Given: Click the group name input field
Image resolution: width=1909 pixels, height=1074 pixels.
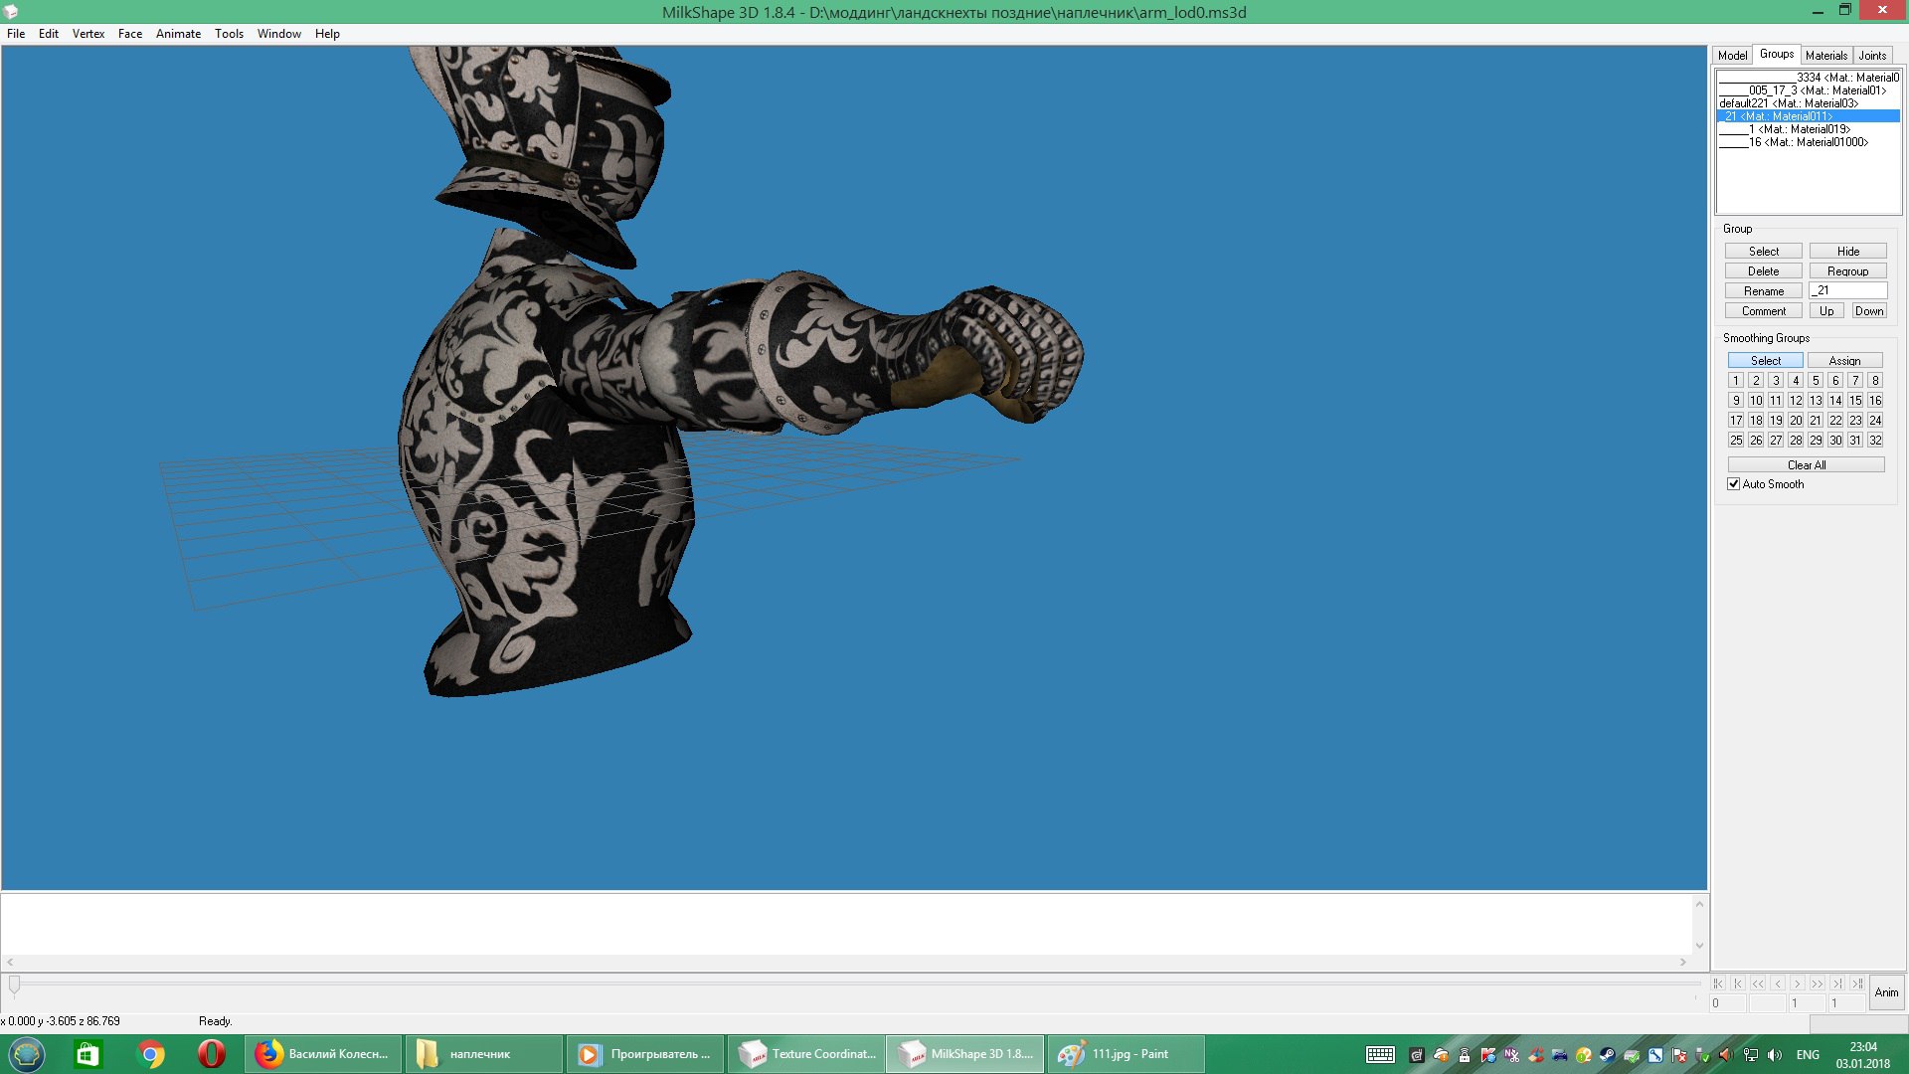Looking at the screenshot, I should pyautogui.click(x=1847, y=291).
